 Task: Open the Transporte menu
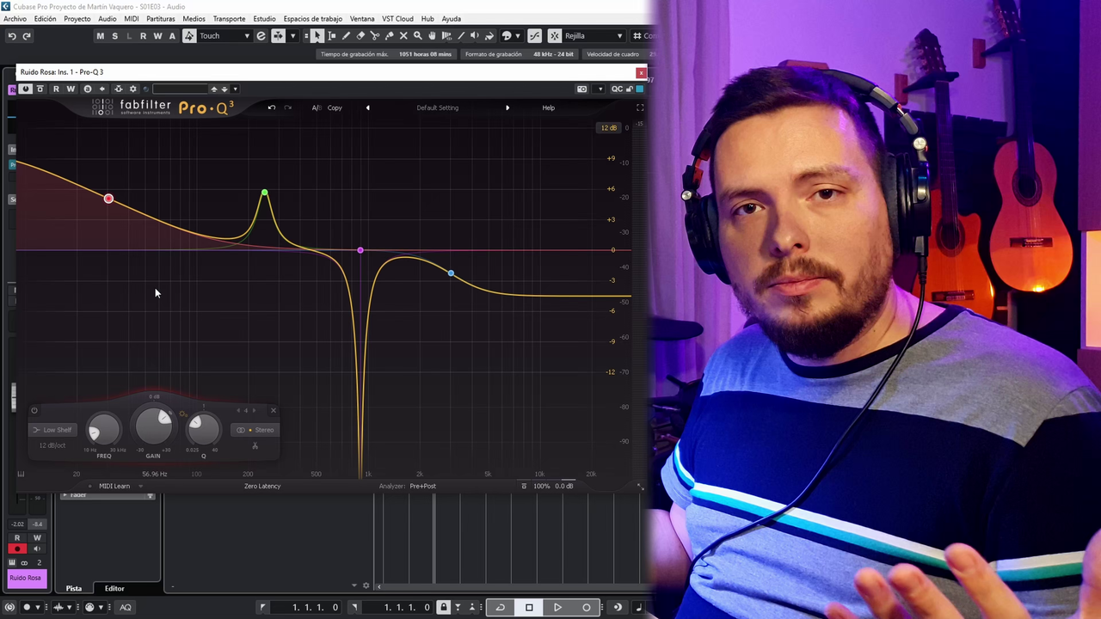coord(229,18)
